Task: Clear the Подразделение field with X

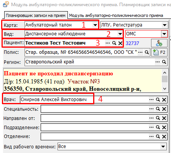Action: (x=164, y=127)
